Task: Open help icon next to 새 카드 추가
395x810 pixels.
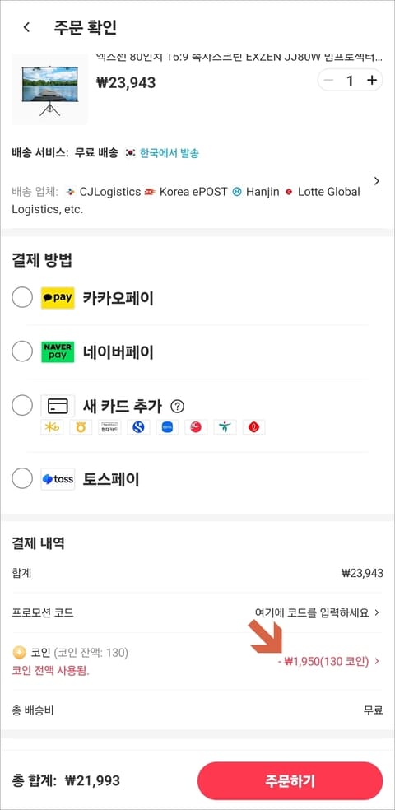Action: tap(177, 407)
